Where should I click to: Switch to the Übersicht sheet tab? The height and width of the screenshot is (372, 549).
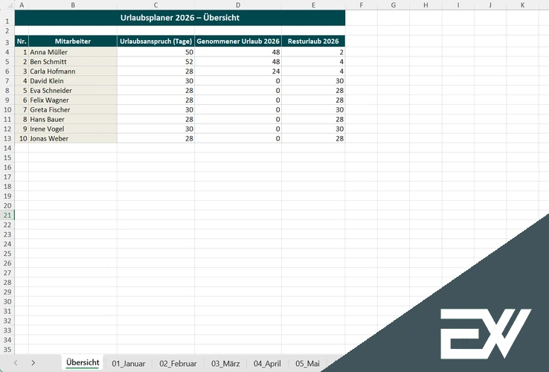click(x=83, y=363)
